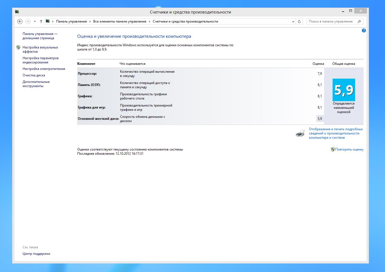Click the magnifier search icon
Viewport: 385px width, 272px height.
click(x=359, y=21)
